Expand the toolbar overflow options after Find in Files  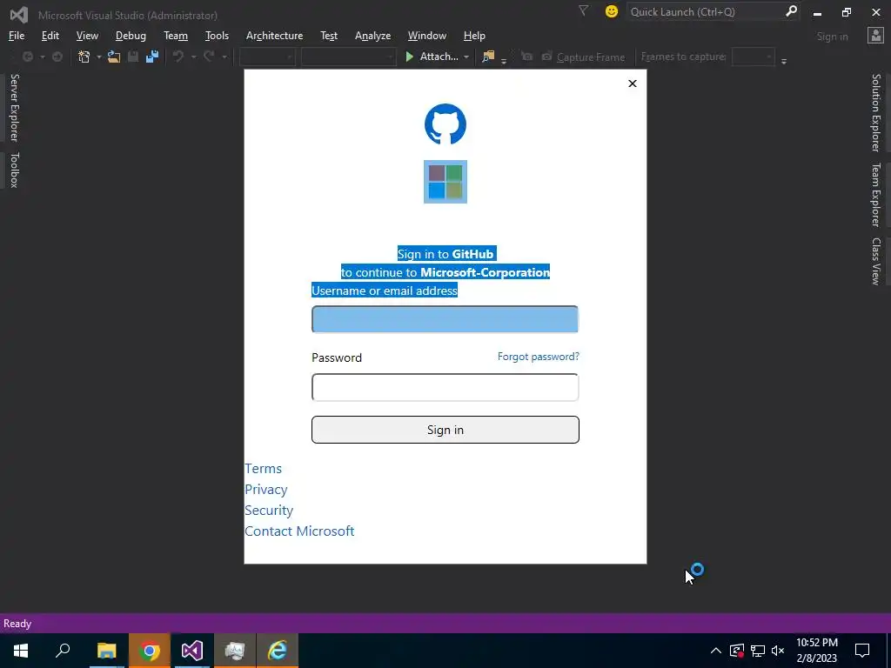(x=504, y=62)
